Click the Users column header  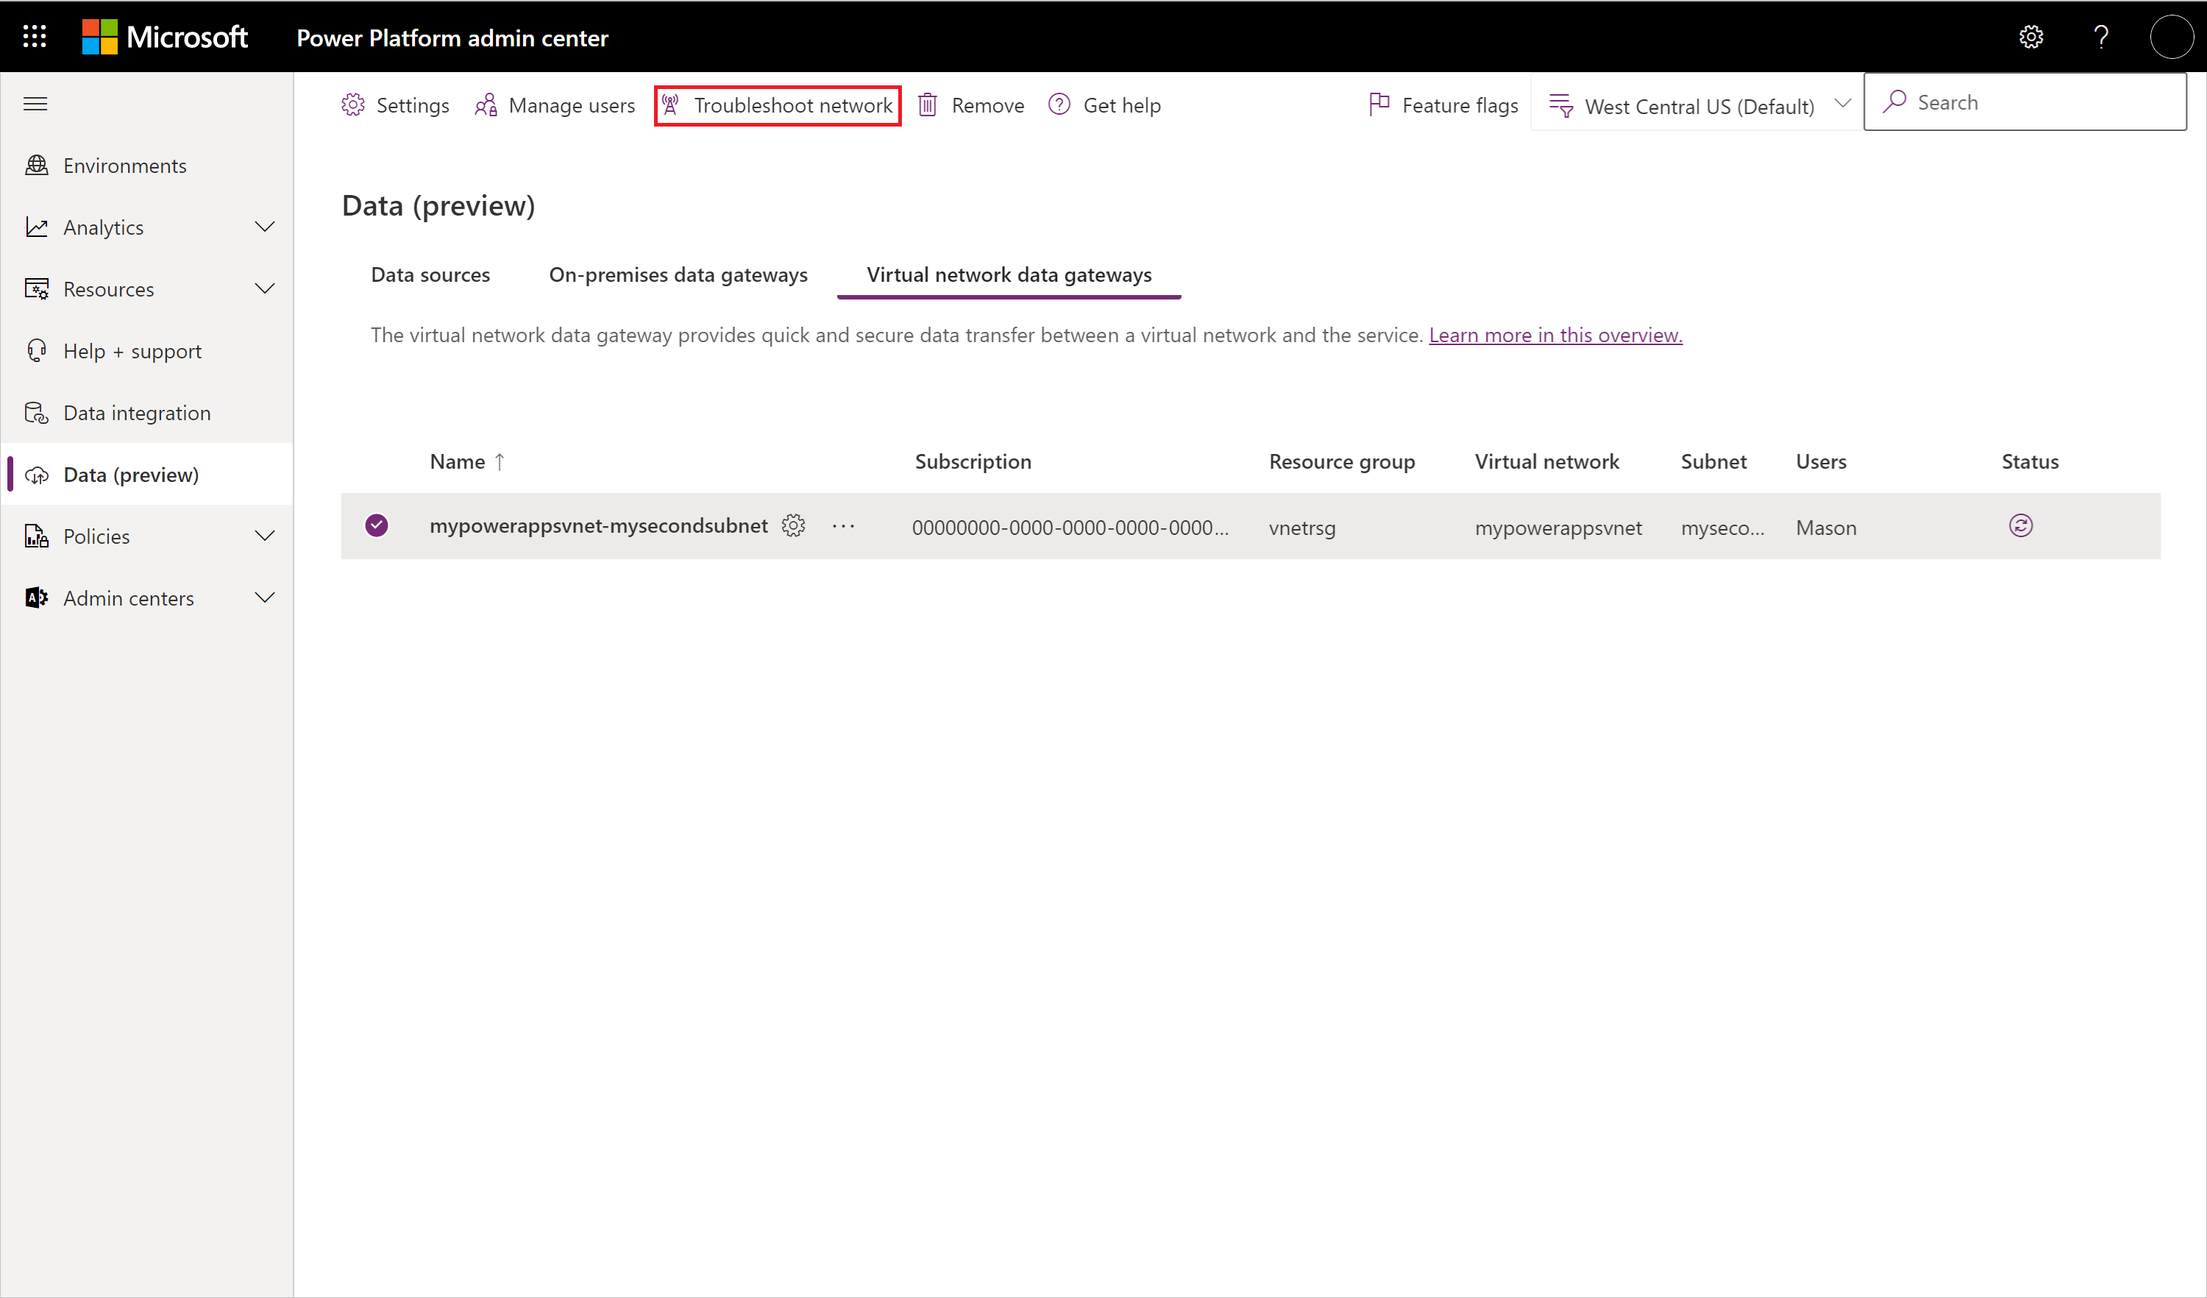(x=1821, y=461)
